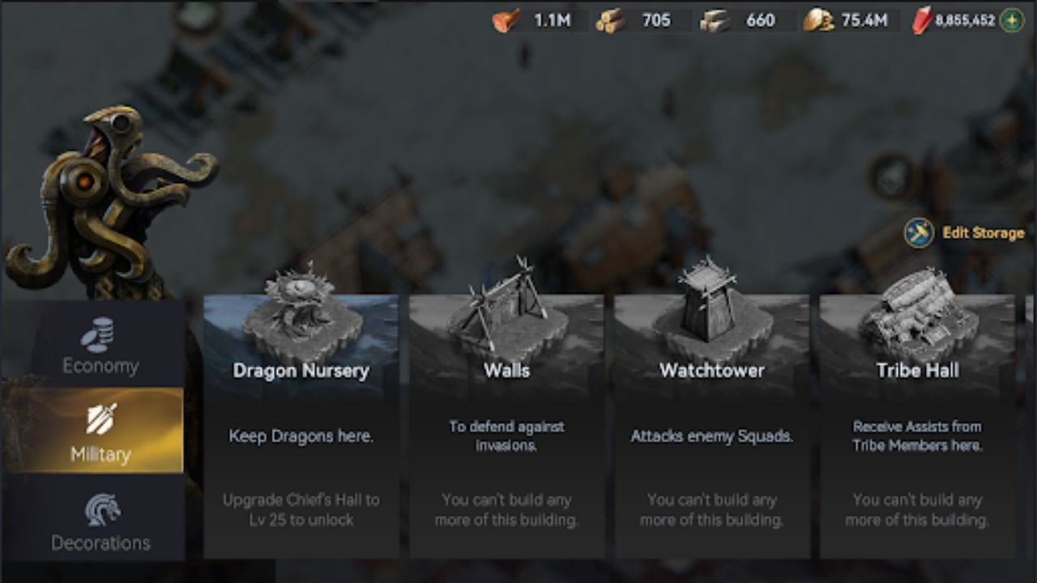Choose the Watchtower building card
This screenshot has width=1037, height=583.
coord(711,426)
